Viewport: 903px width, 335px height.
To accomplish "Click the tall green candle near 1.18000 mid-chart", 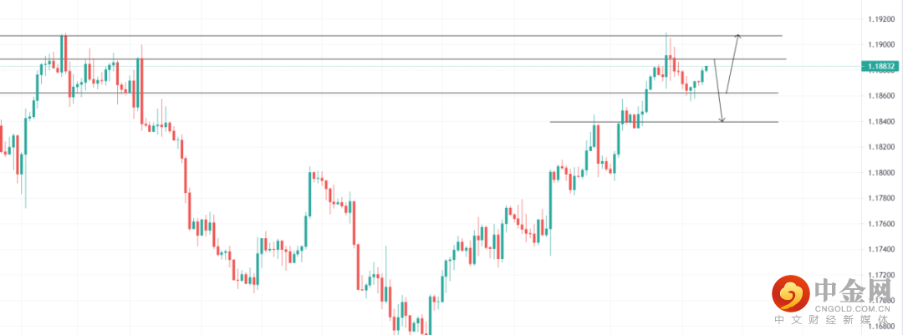I will pos(310,194).
